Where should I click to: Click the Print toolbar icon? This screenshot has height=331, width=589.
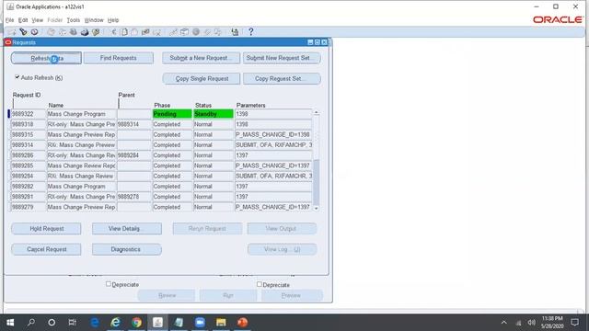(85, 32)
